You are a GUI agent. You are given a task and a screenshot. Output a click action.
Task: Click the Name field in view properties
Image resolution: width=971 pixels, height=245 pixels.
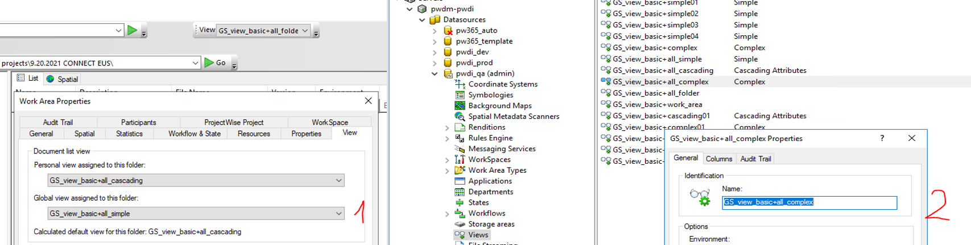[808, 202]
